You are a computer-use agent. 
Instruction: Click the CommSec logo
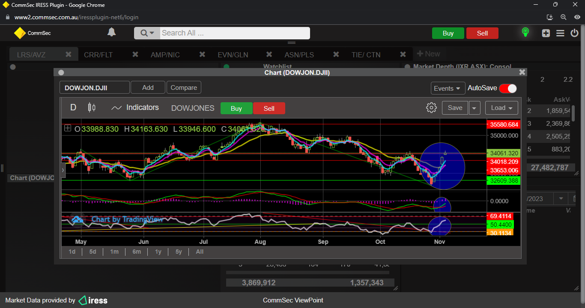coord(32,33)
